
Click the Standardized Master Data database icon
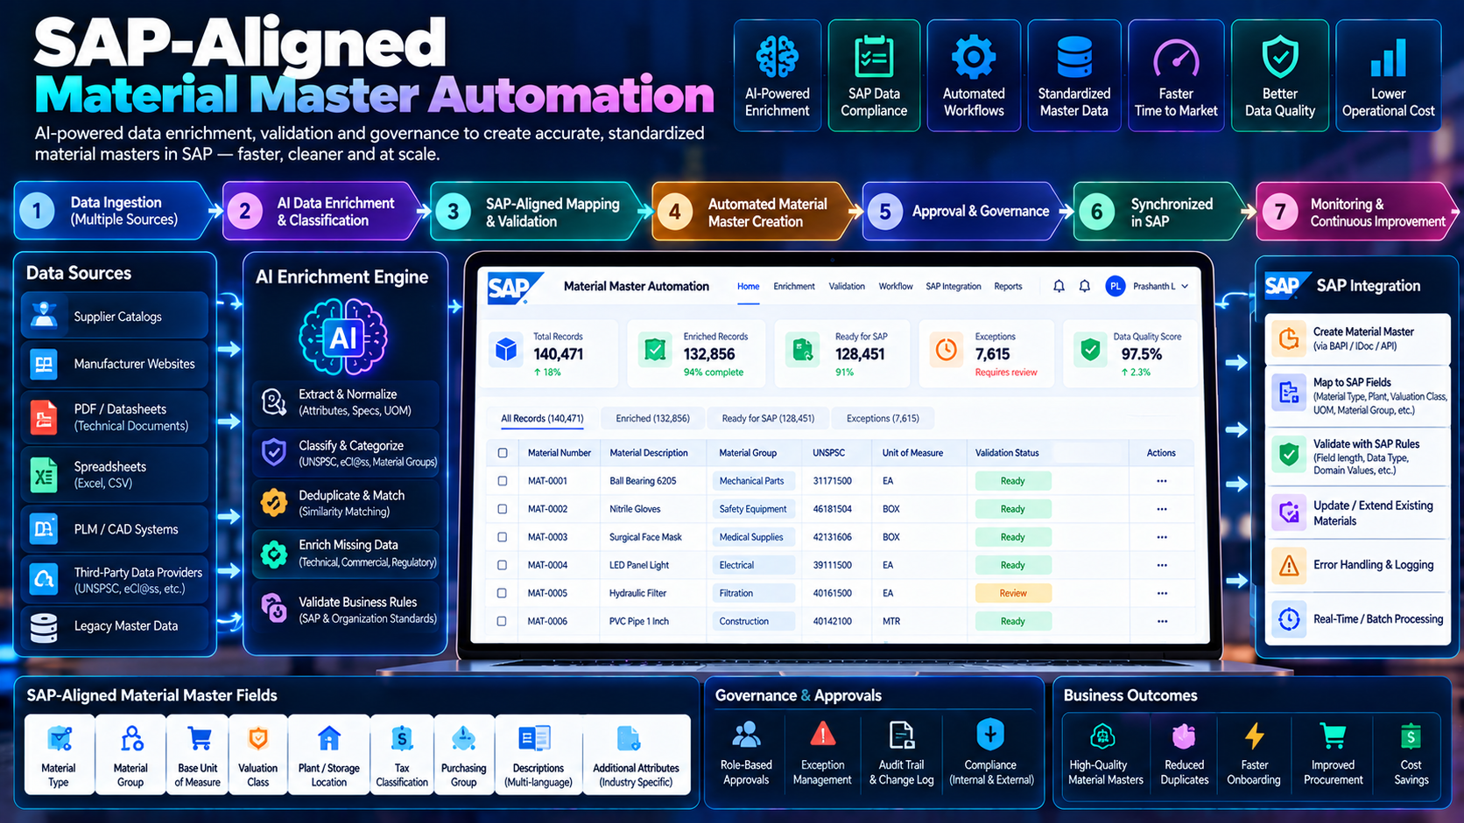(1074, 57)
